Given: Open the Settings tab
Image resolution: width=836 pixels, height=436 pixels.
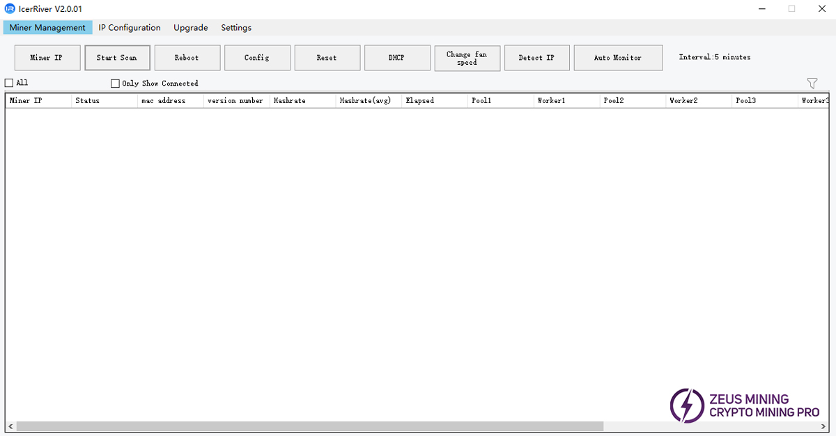Looking at the screenshot, I should pyautogui.click(x=236, y=28).
